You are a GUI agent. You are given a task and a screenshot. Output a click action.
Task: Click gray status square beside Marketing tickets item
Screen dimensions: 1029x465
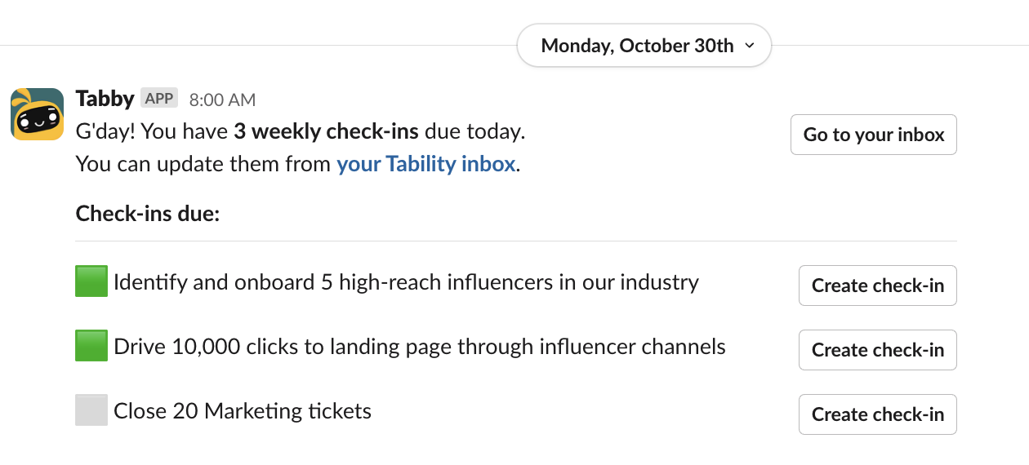[x=91, y=410]
